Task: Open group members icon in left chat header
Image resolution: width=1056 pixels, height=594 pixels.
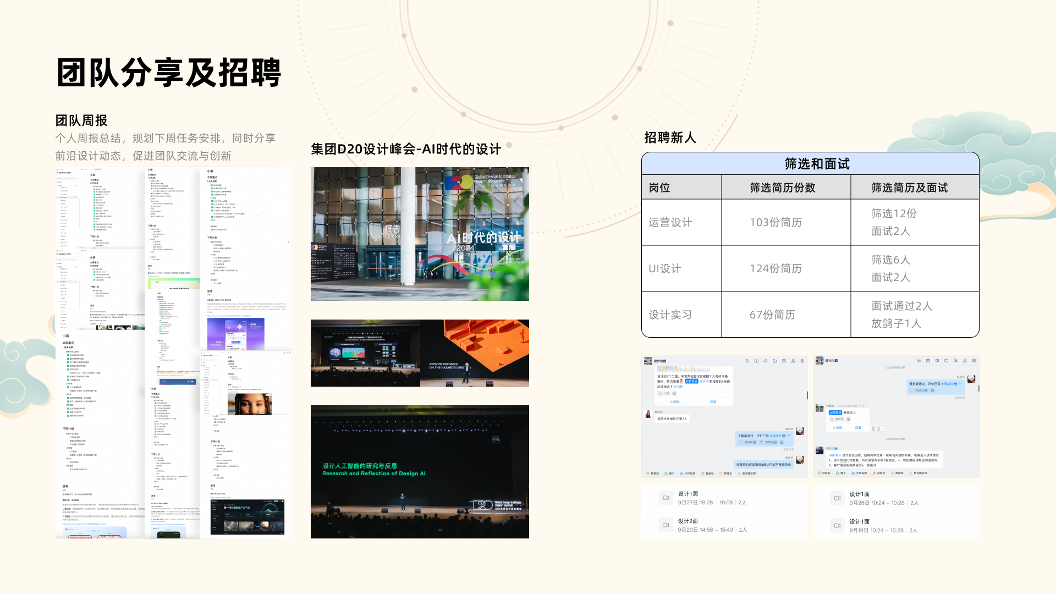Action: click(793, 361)
